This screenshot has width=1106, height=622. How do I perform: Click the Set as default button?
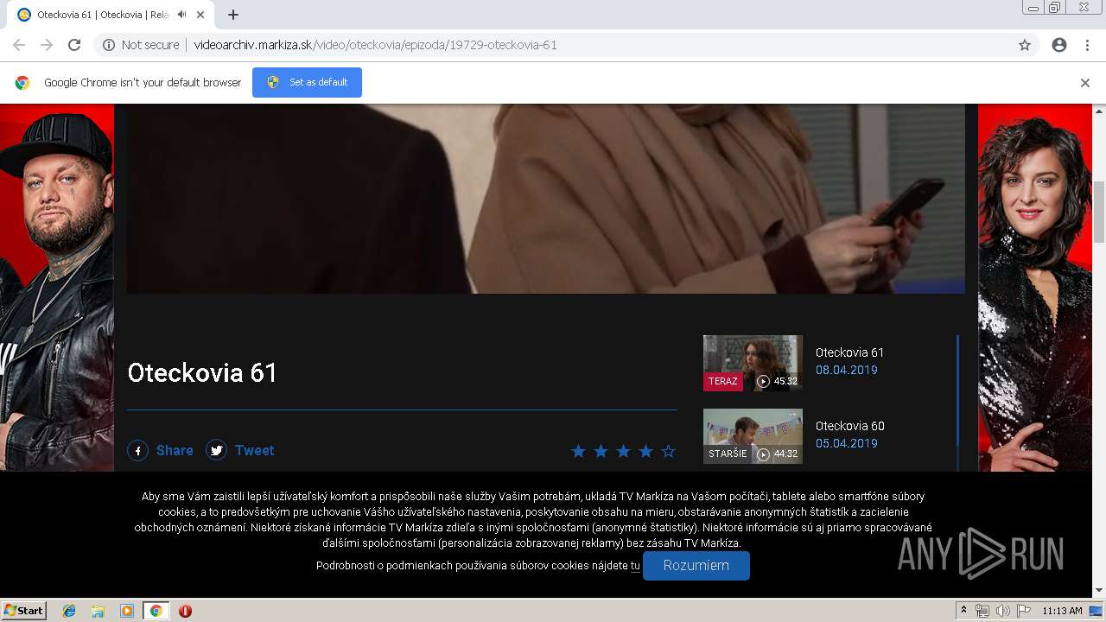click(x=307, y=82)
